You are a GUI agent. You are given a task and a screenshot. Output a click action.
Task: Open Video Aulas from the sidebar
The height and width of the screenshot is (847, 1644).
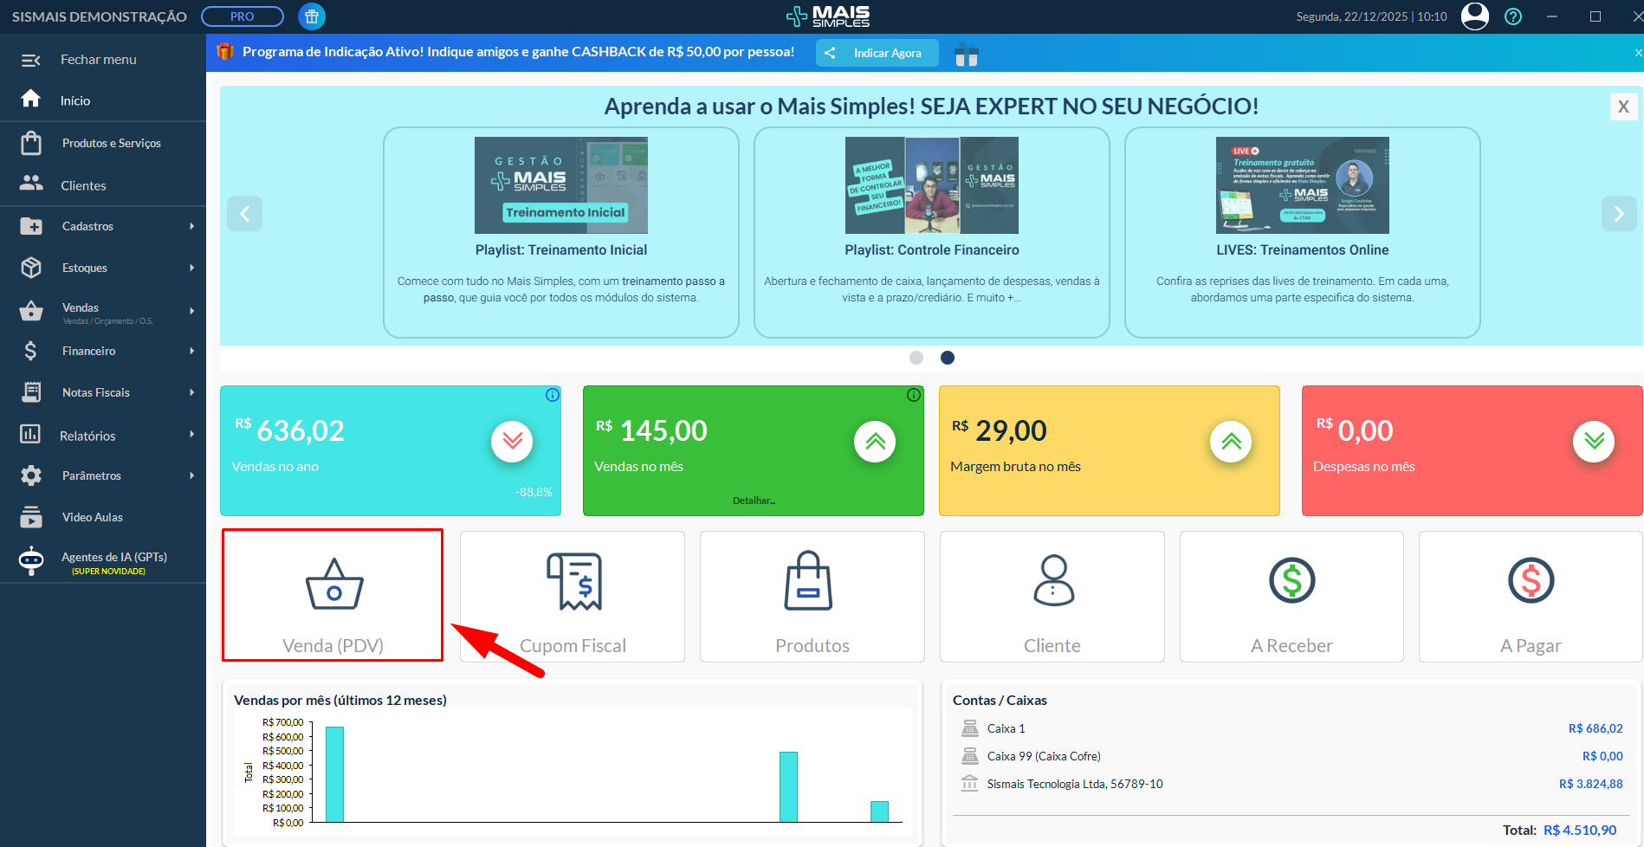pos(92,517)
